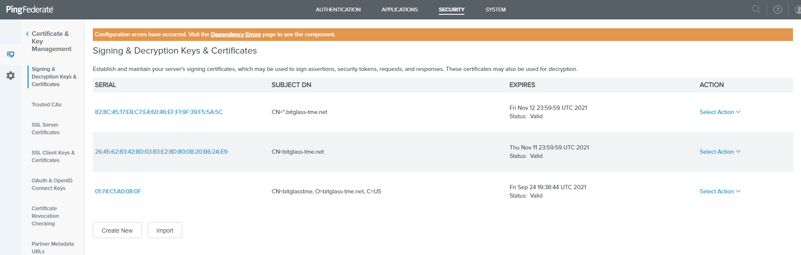801x255 pixels.
Task: Switch to the Authentication tab
Action: [338, 9]
